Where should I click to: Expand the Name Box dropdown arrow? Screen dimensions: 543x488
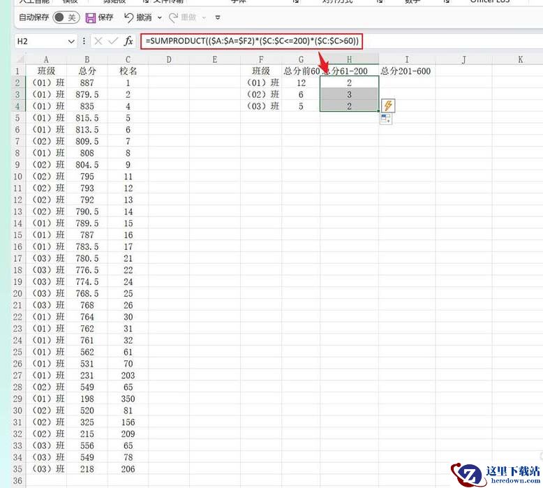(x=71, y=42)
